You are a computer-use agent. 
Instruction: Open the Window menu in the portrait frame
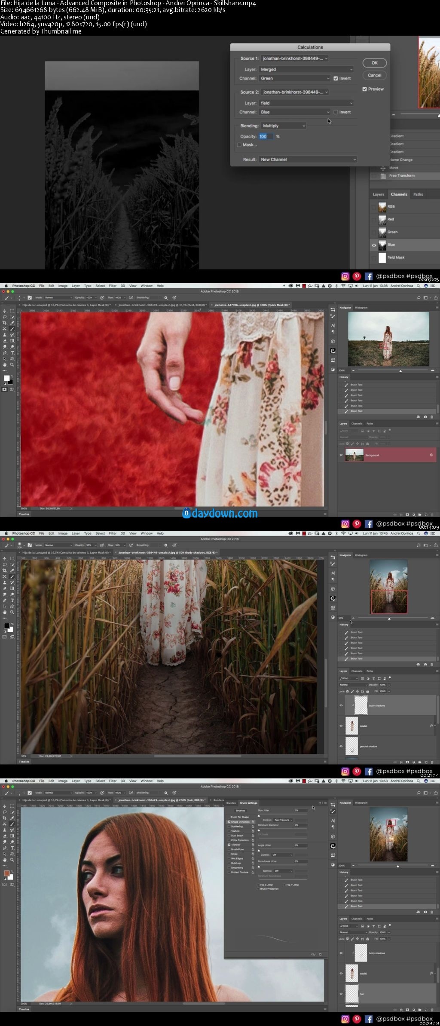click(147, 781)
